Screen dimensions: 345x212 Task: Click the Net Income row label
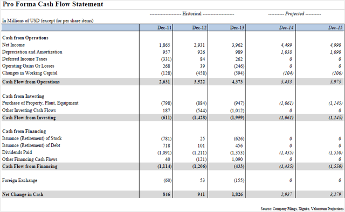[x=13, y=45]
